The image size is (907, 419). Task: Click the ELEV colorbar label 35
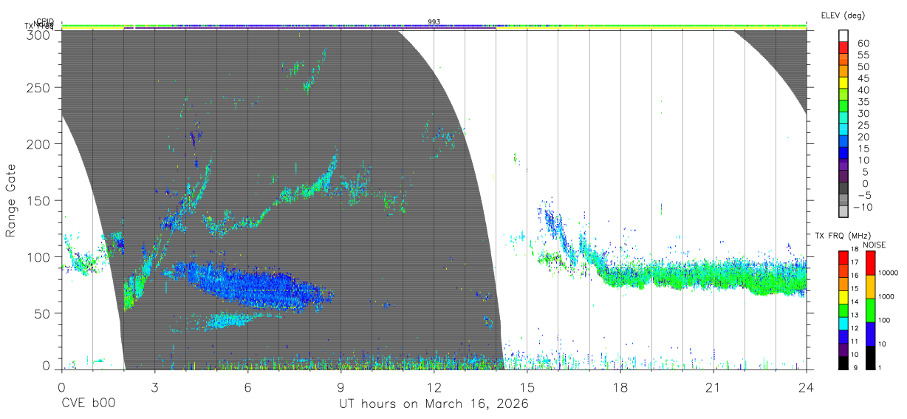[863, 102]
